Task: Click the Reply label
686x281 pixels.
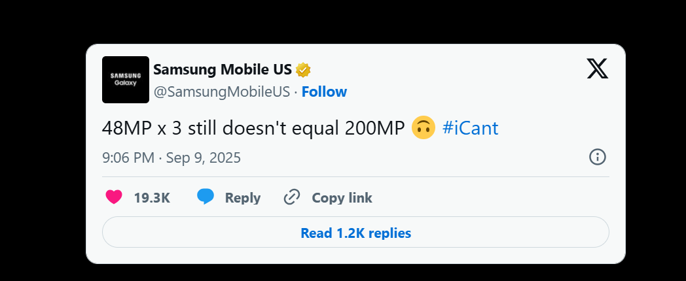Action: [243, 198]
